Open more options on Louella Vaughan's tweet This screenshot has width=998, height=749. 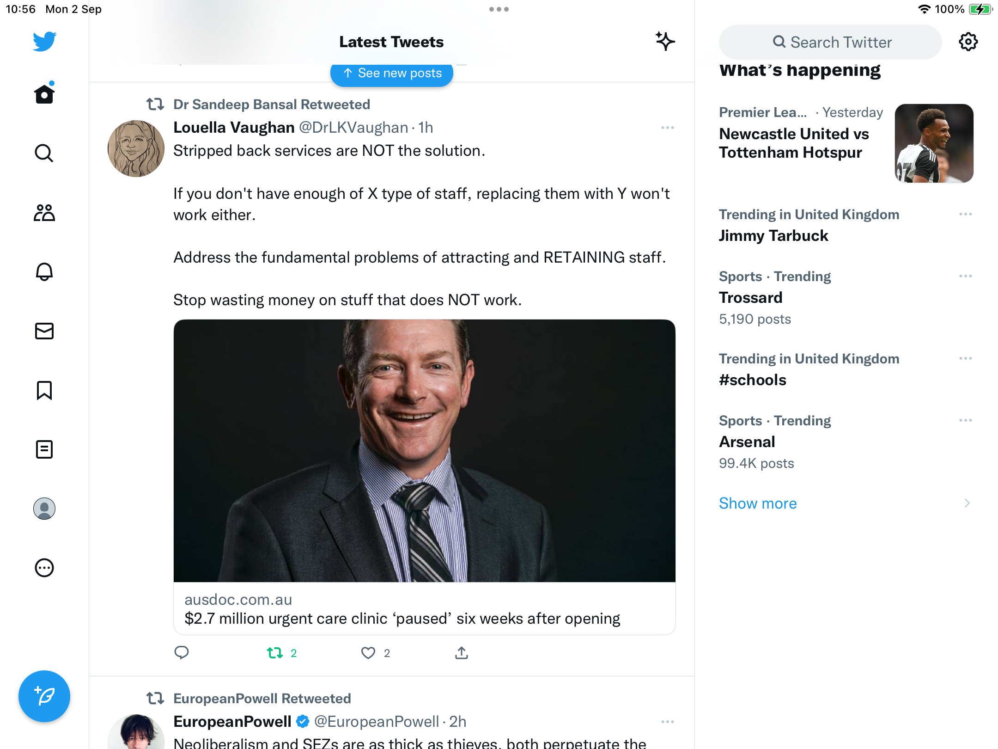668,128
